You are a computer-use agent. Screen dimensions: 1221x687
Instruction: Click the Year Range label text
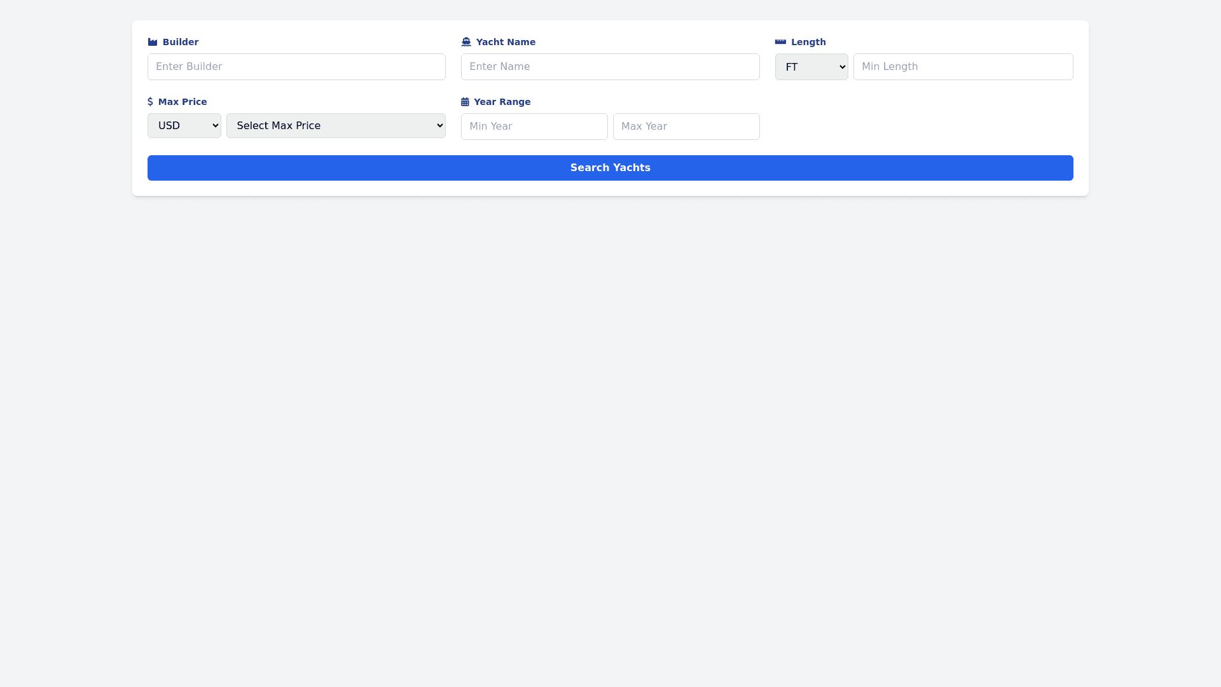502,102
